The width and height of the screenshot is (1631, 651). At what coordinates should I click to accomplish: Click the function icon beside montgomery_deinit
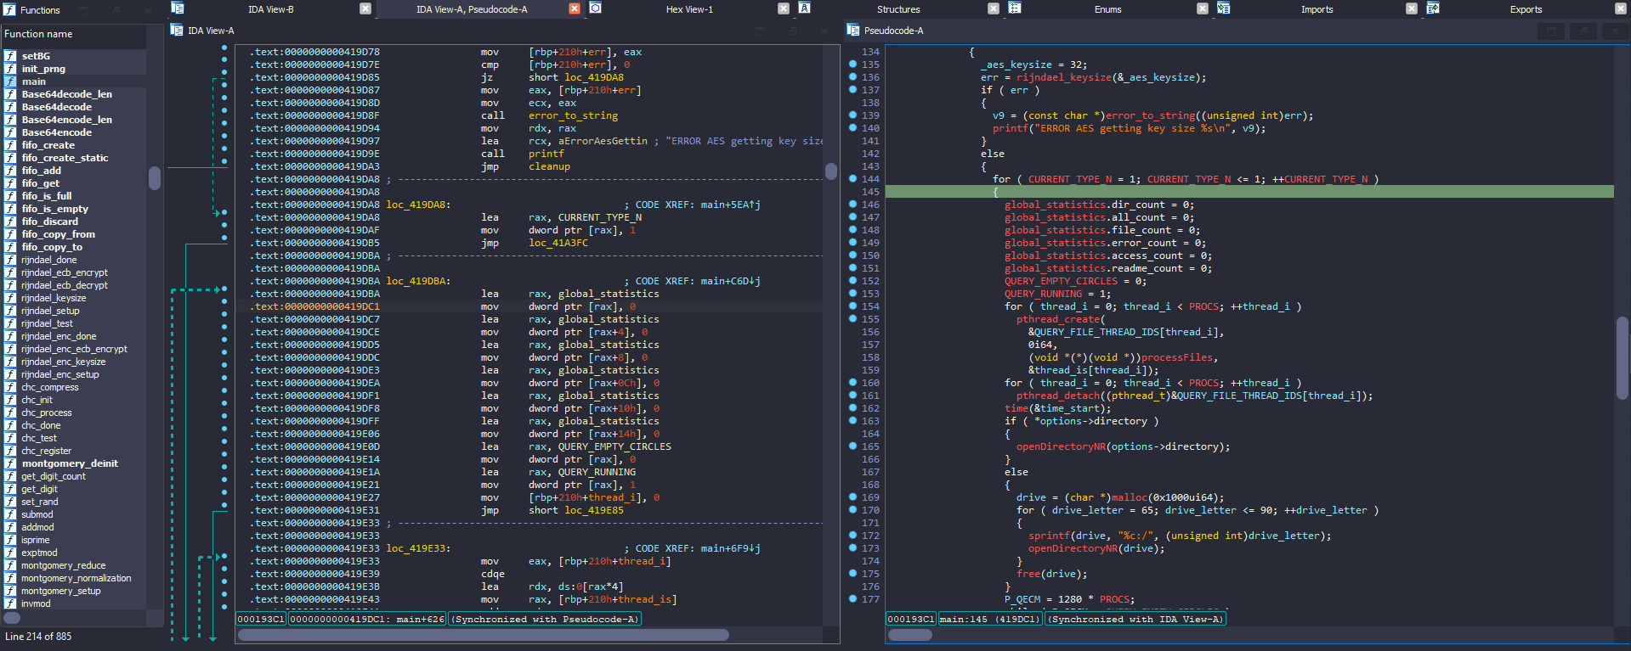click(10, 463)
